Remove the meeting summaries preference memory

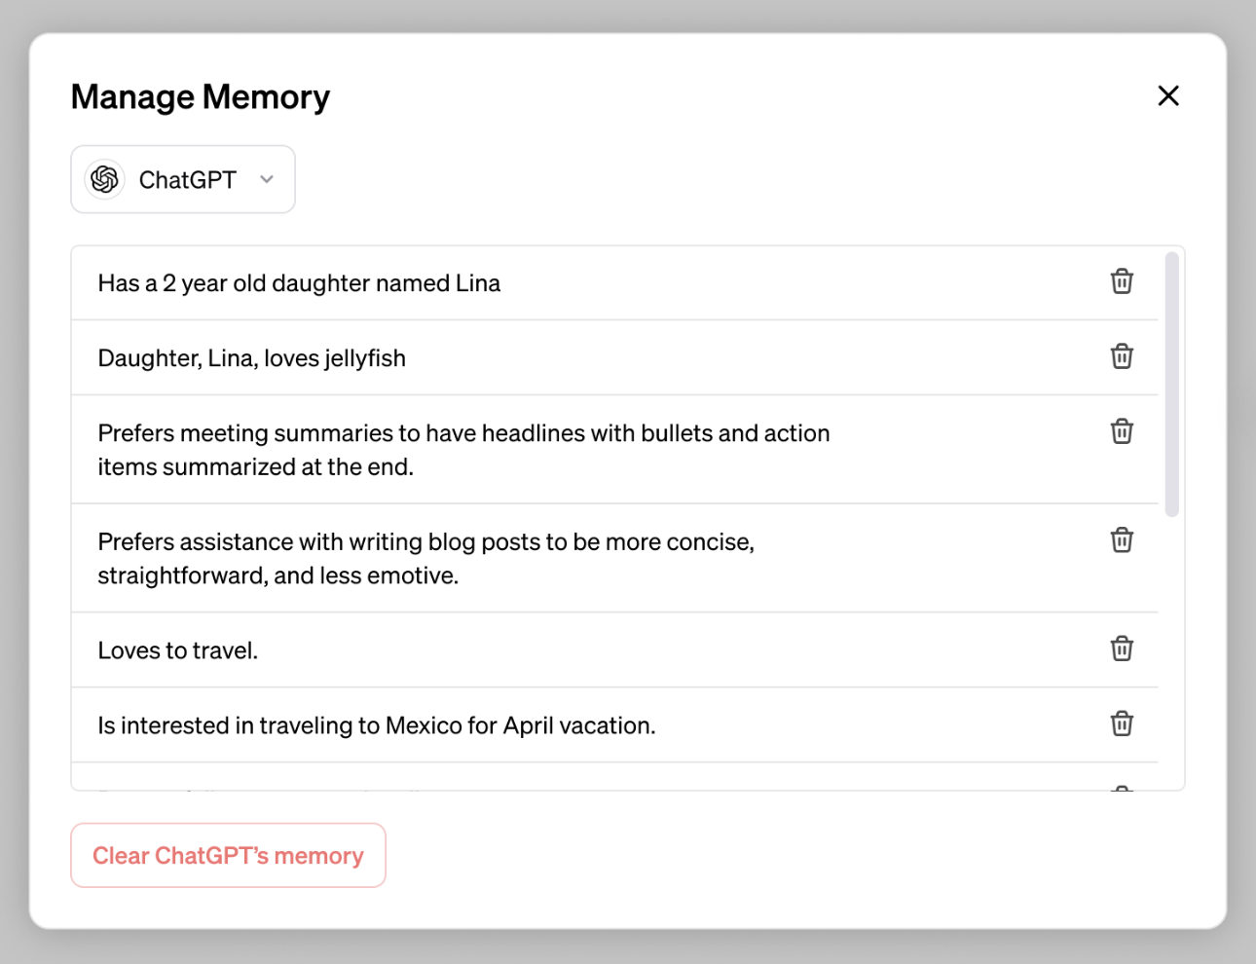tap(1122, 431)
